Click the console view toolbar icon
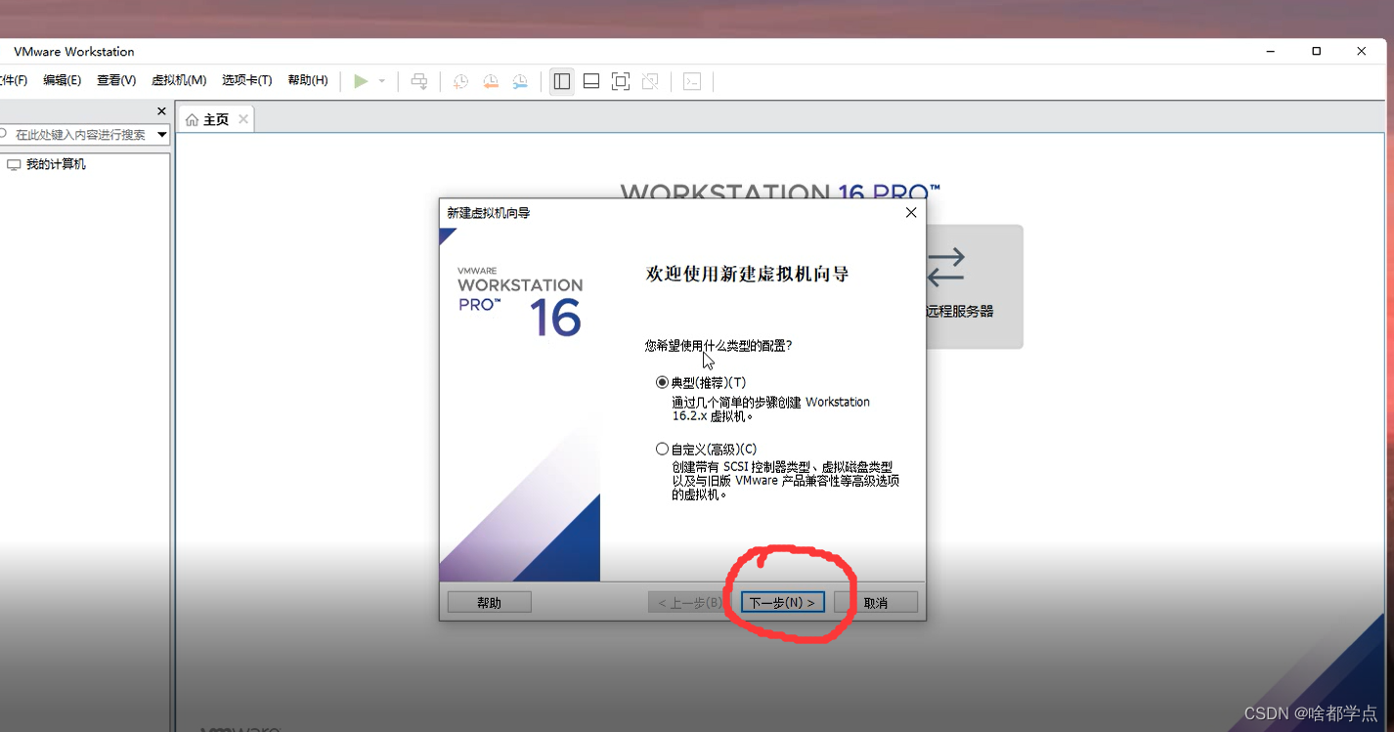1394x732 pixels. [x=692, y=81]
